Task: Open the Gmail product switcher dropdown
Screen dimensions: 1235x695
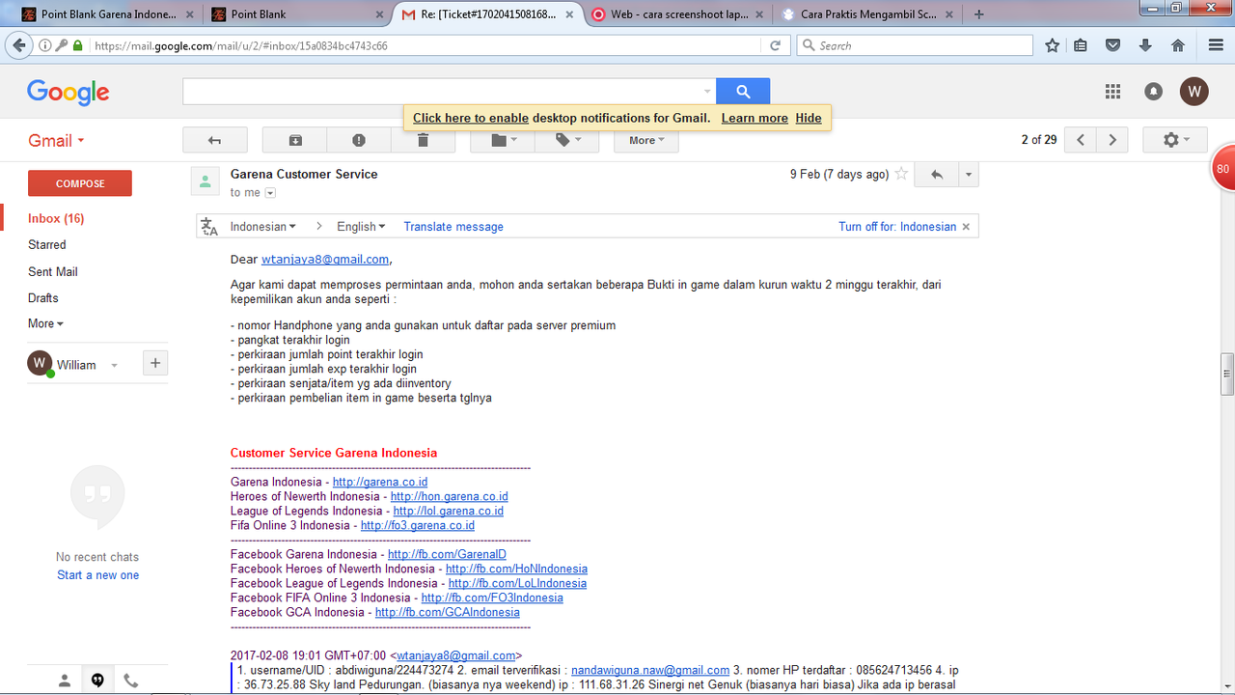Action: (57, 140)
